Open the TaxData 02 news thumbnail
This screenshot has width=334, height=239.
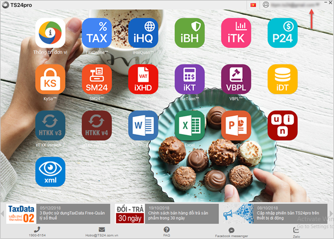pyautogui.click(x=21, y=214)
